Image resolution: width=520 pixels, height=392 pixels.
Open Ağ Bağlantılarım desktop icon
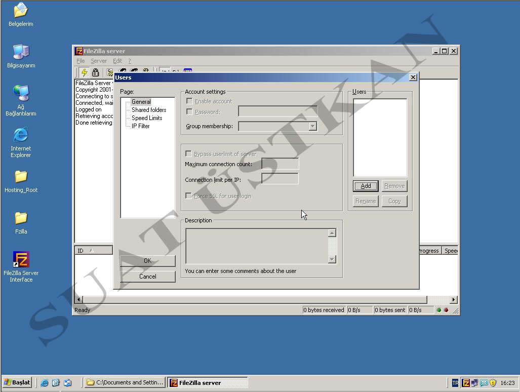point(21,101)
